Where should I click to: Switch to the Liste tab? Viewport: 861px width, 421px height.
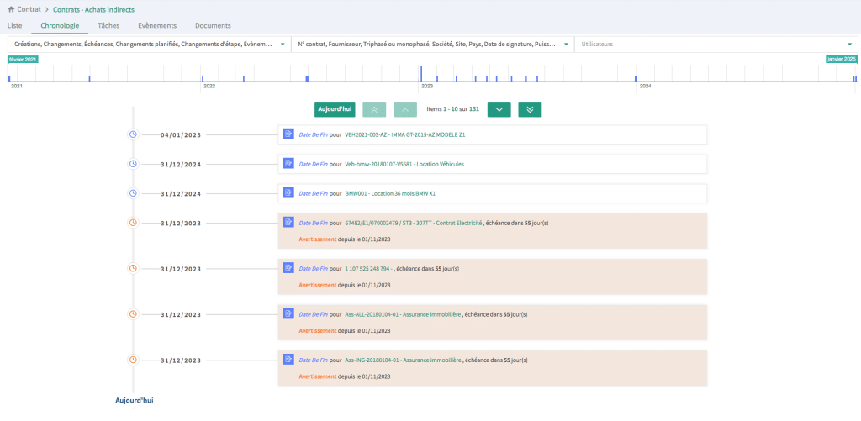tap(15, 26)
